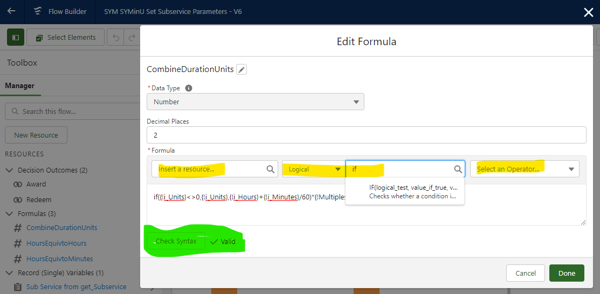
Task: Open the HoursEquivtoMinutes formula link
Action: coord(60,259)
